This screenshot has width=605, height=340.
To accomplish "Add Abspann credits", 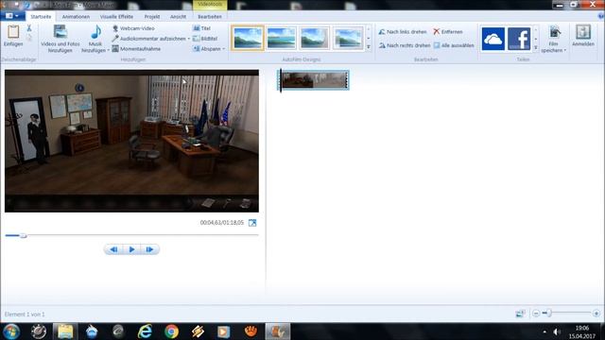I will click(x=206, y=49).
